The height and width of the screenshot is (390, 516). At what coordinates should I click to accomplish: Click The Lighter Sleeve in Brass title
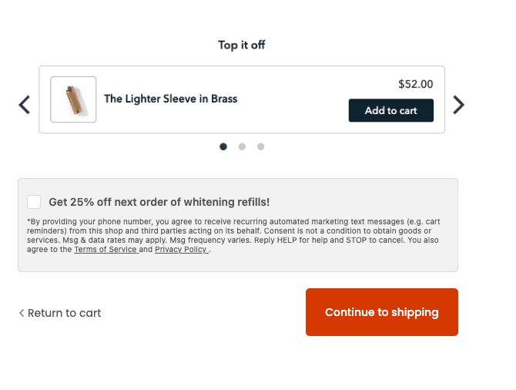tap(170, 99)
